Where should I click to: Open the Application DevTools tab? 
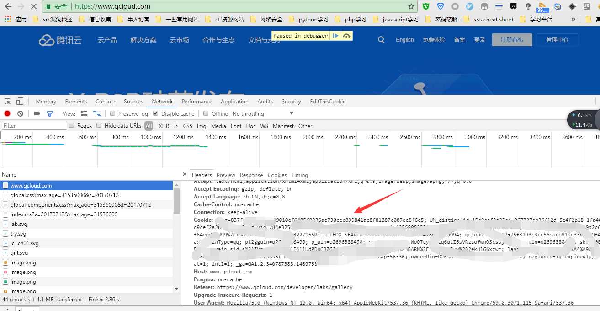click(234, 102)
